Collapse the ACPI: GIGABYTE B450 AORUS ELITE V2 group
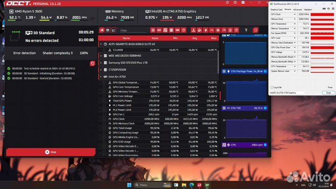The image size is (336, 189). pos(101,44)
